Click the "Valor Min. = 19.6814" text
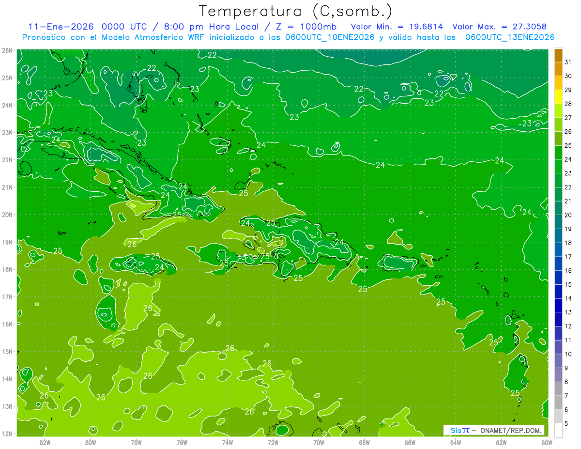 tap(397, 27)
